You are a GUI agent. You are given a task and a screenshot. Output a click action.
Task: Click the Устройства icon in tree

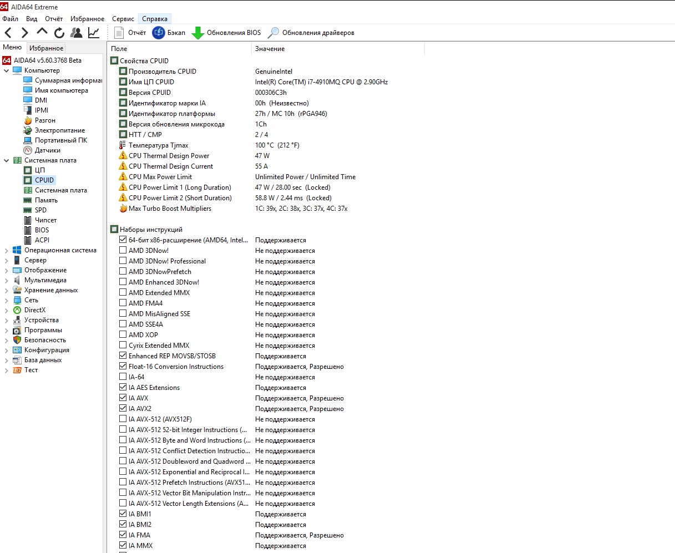[17, 320]
